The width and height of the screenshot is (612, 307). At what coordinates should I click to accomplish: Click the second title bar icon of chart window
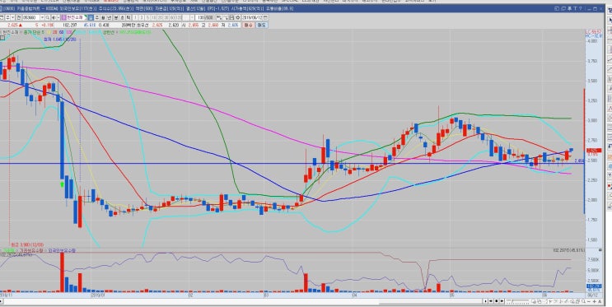tap(563, 8)
